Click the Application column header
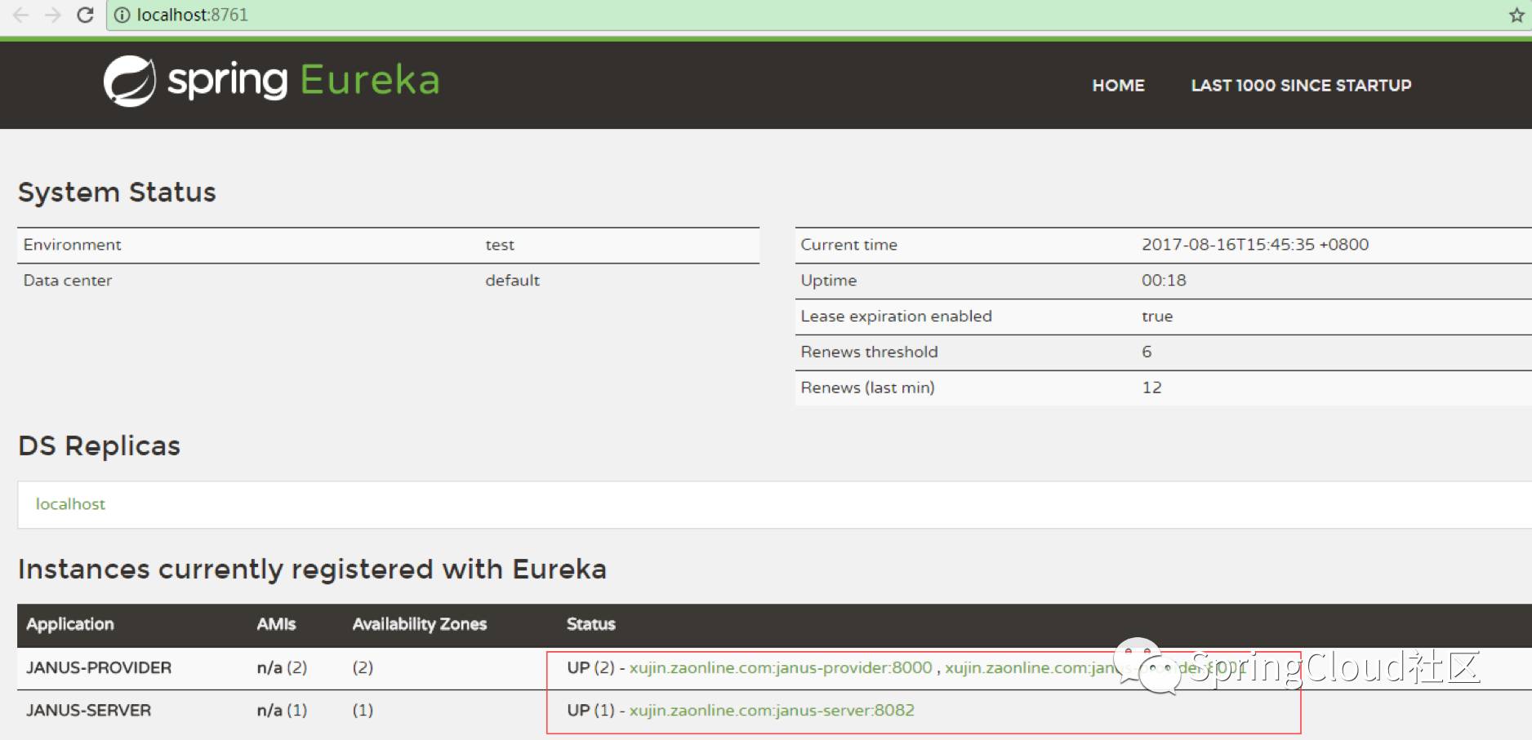Image resolution: width=1532 pixels, height=740 pixels. pyautogui.click(x=70, y=625)
